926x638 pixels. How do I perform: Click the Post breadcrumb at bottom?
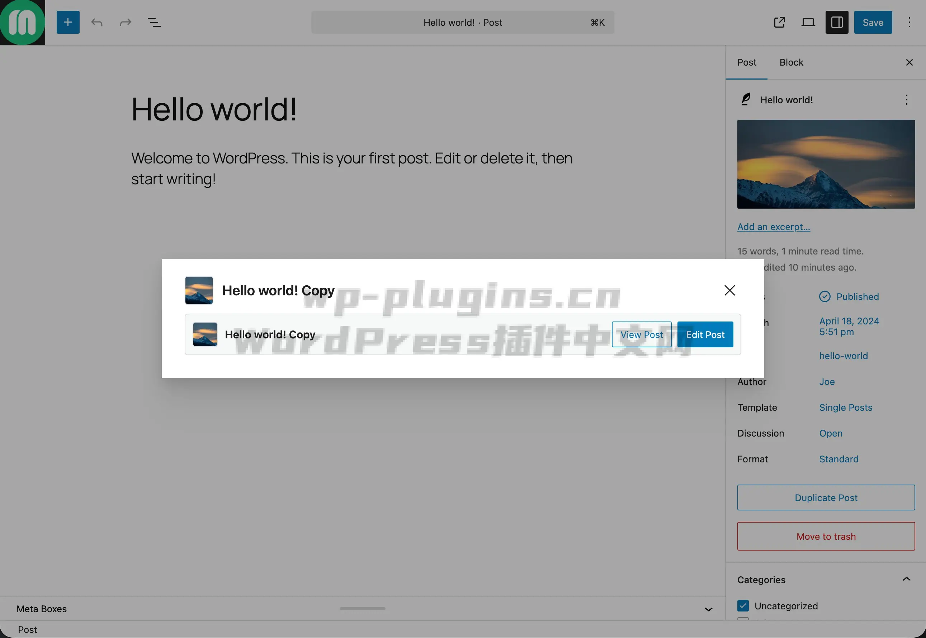(27, 630)
